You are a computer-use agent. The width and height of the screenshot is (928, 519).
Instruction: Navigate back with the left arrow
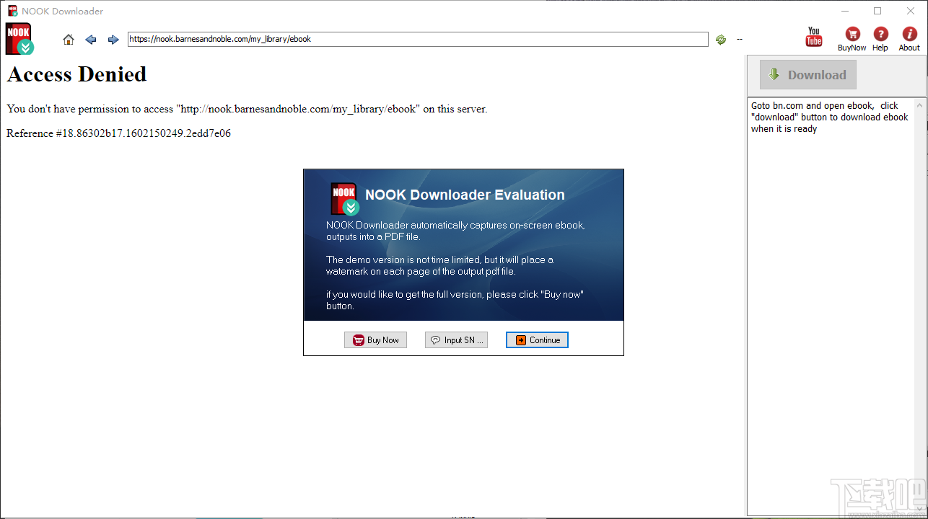click(x=91, y=40)
